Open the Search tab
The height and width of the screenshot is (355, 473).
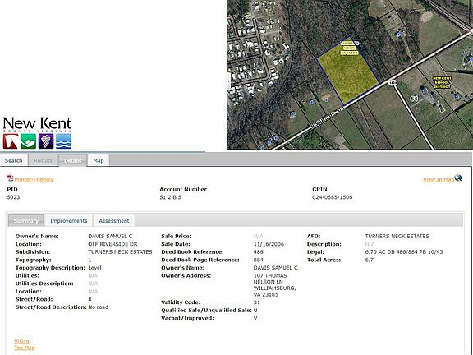[x=14, y=160]
